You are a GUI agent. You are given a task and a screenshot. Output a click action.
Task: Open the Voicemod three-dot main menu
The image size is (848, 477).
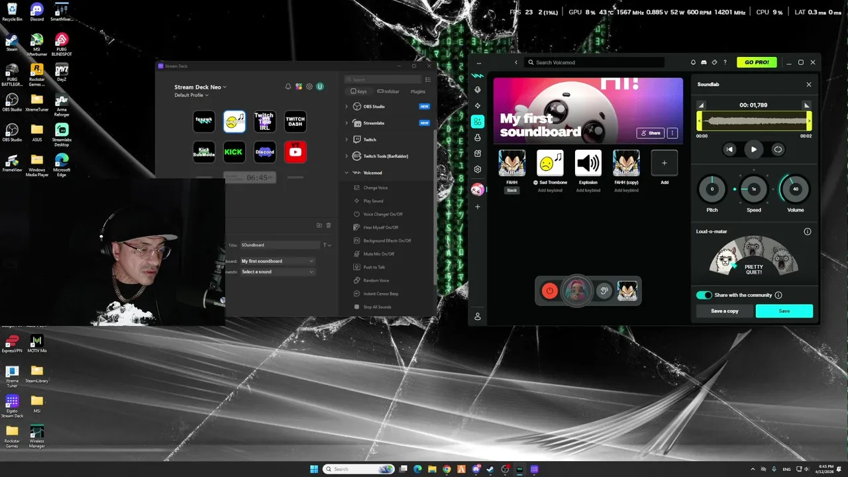pos(478,63)
